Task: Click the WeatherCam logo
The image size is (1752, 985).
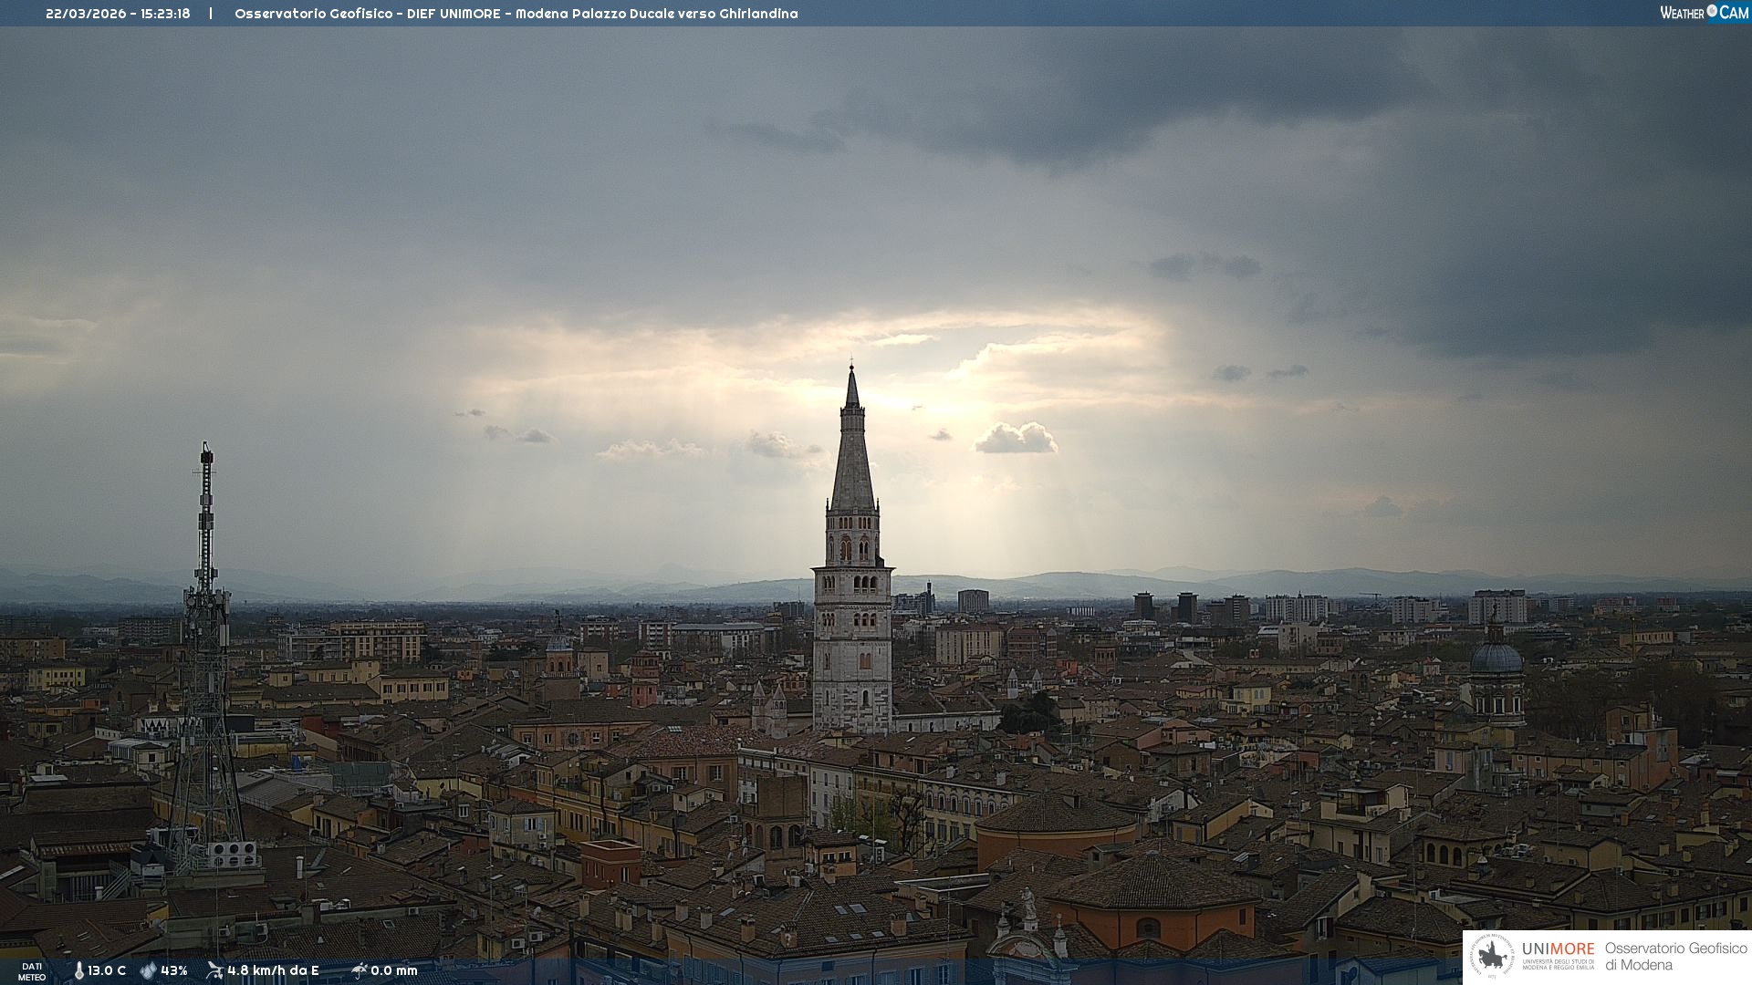Action: 1704,12
